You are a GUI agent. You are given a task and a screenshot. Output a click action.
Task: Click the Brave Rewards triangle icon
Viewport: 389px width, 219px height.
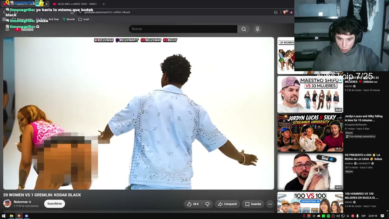pyautogui.click(x=291, y=12)
